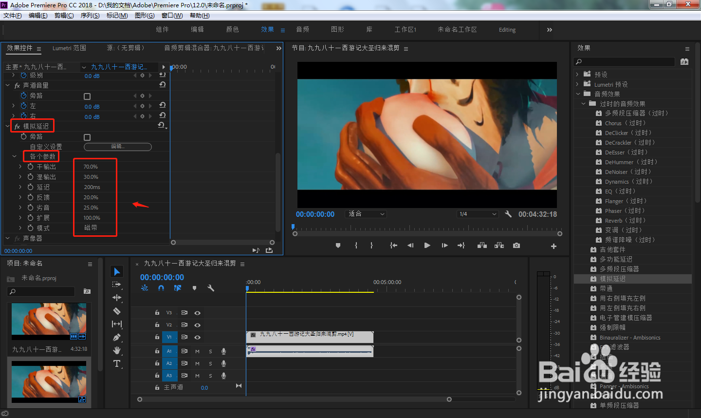The height and width of the screenshot is (418, 701).
Task: Step back one frame in Program monitor
Action: click(x=410, y=246)
